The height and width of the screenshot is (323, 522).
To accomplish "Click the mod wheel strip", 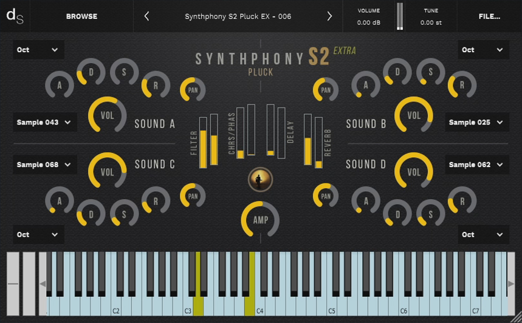I will point(29,284).
